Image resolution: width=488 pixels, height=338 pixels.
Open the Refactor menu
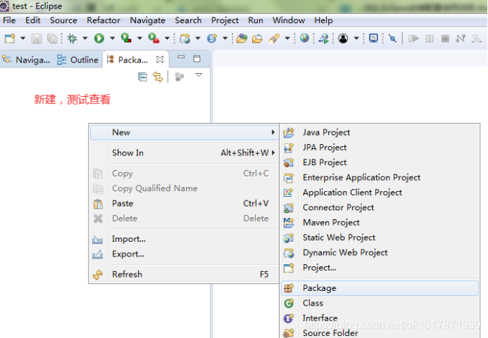104,20
